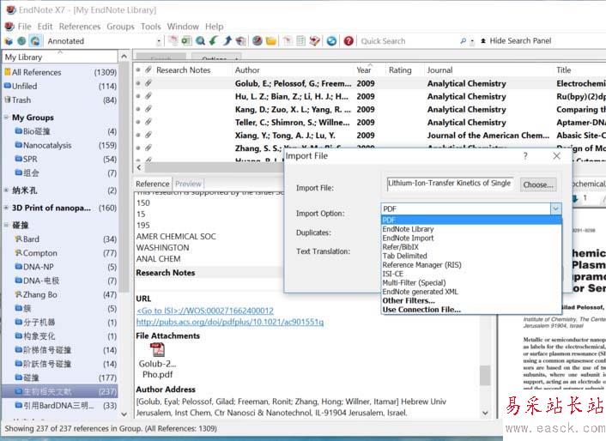
Task: Expand the 纳米孔 group set
Action: click(7, 190)
